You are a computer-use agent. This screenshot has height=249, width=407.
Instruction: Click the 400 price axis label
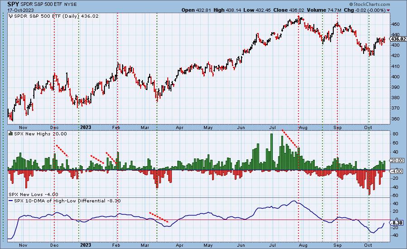pos(396,77)
